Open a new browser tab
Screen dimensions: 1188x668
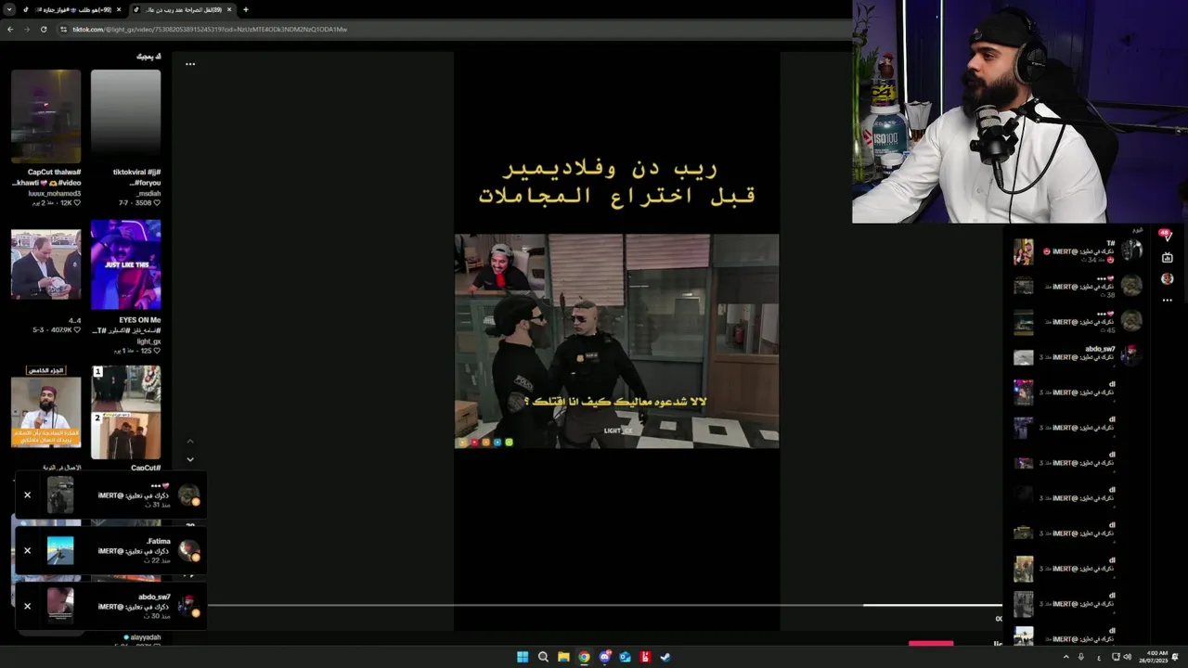246,9
